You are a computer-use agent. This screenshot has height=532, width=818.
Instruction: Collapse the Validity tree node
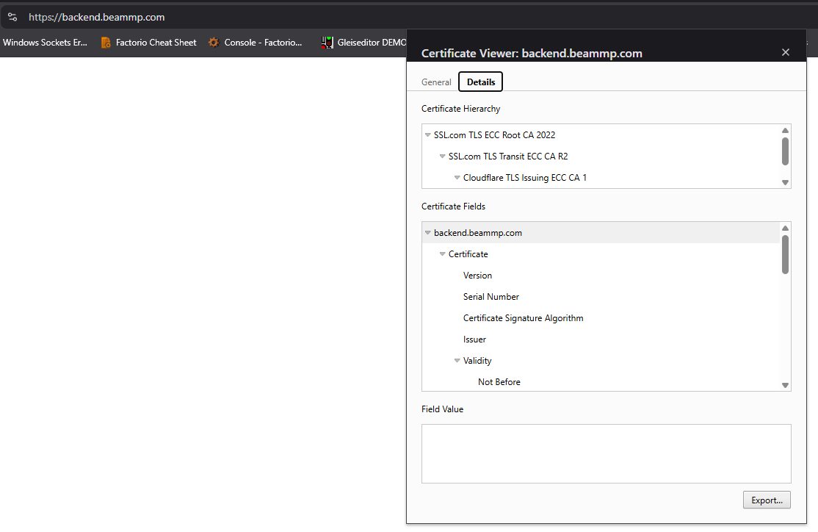pyautogui.click(x=457, y=361)
